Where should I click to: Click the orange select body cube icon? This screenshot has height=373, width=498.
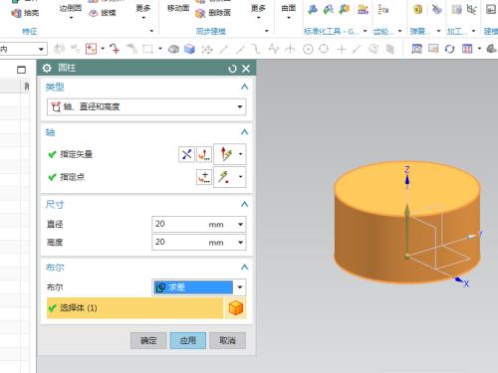(236, 308)
